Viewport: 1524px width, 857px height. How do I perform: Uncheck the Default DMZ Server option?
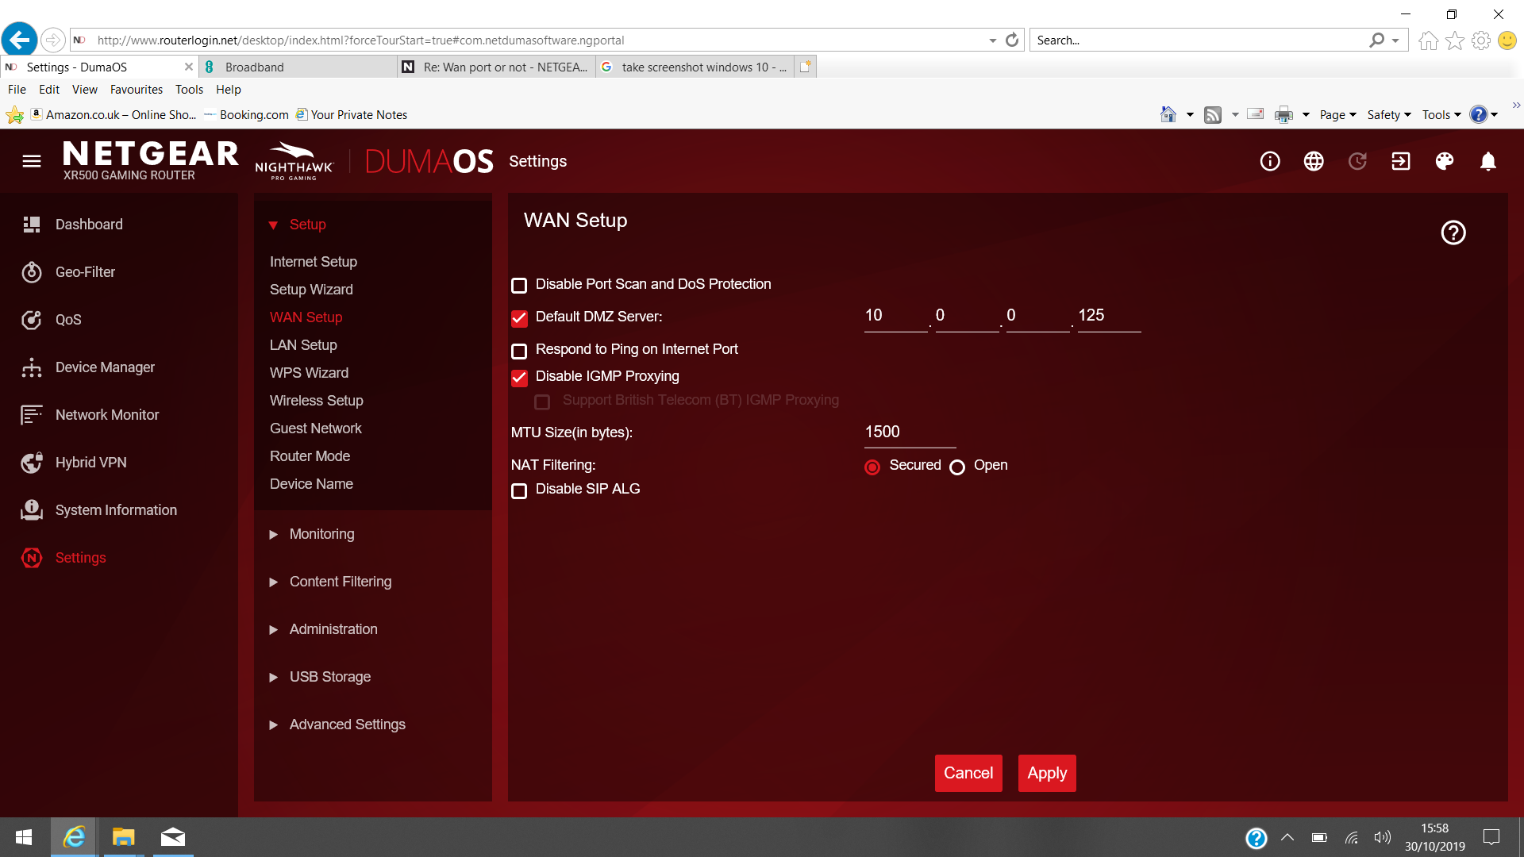[520, 318]
